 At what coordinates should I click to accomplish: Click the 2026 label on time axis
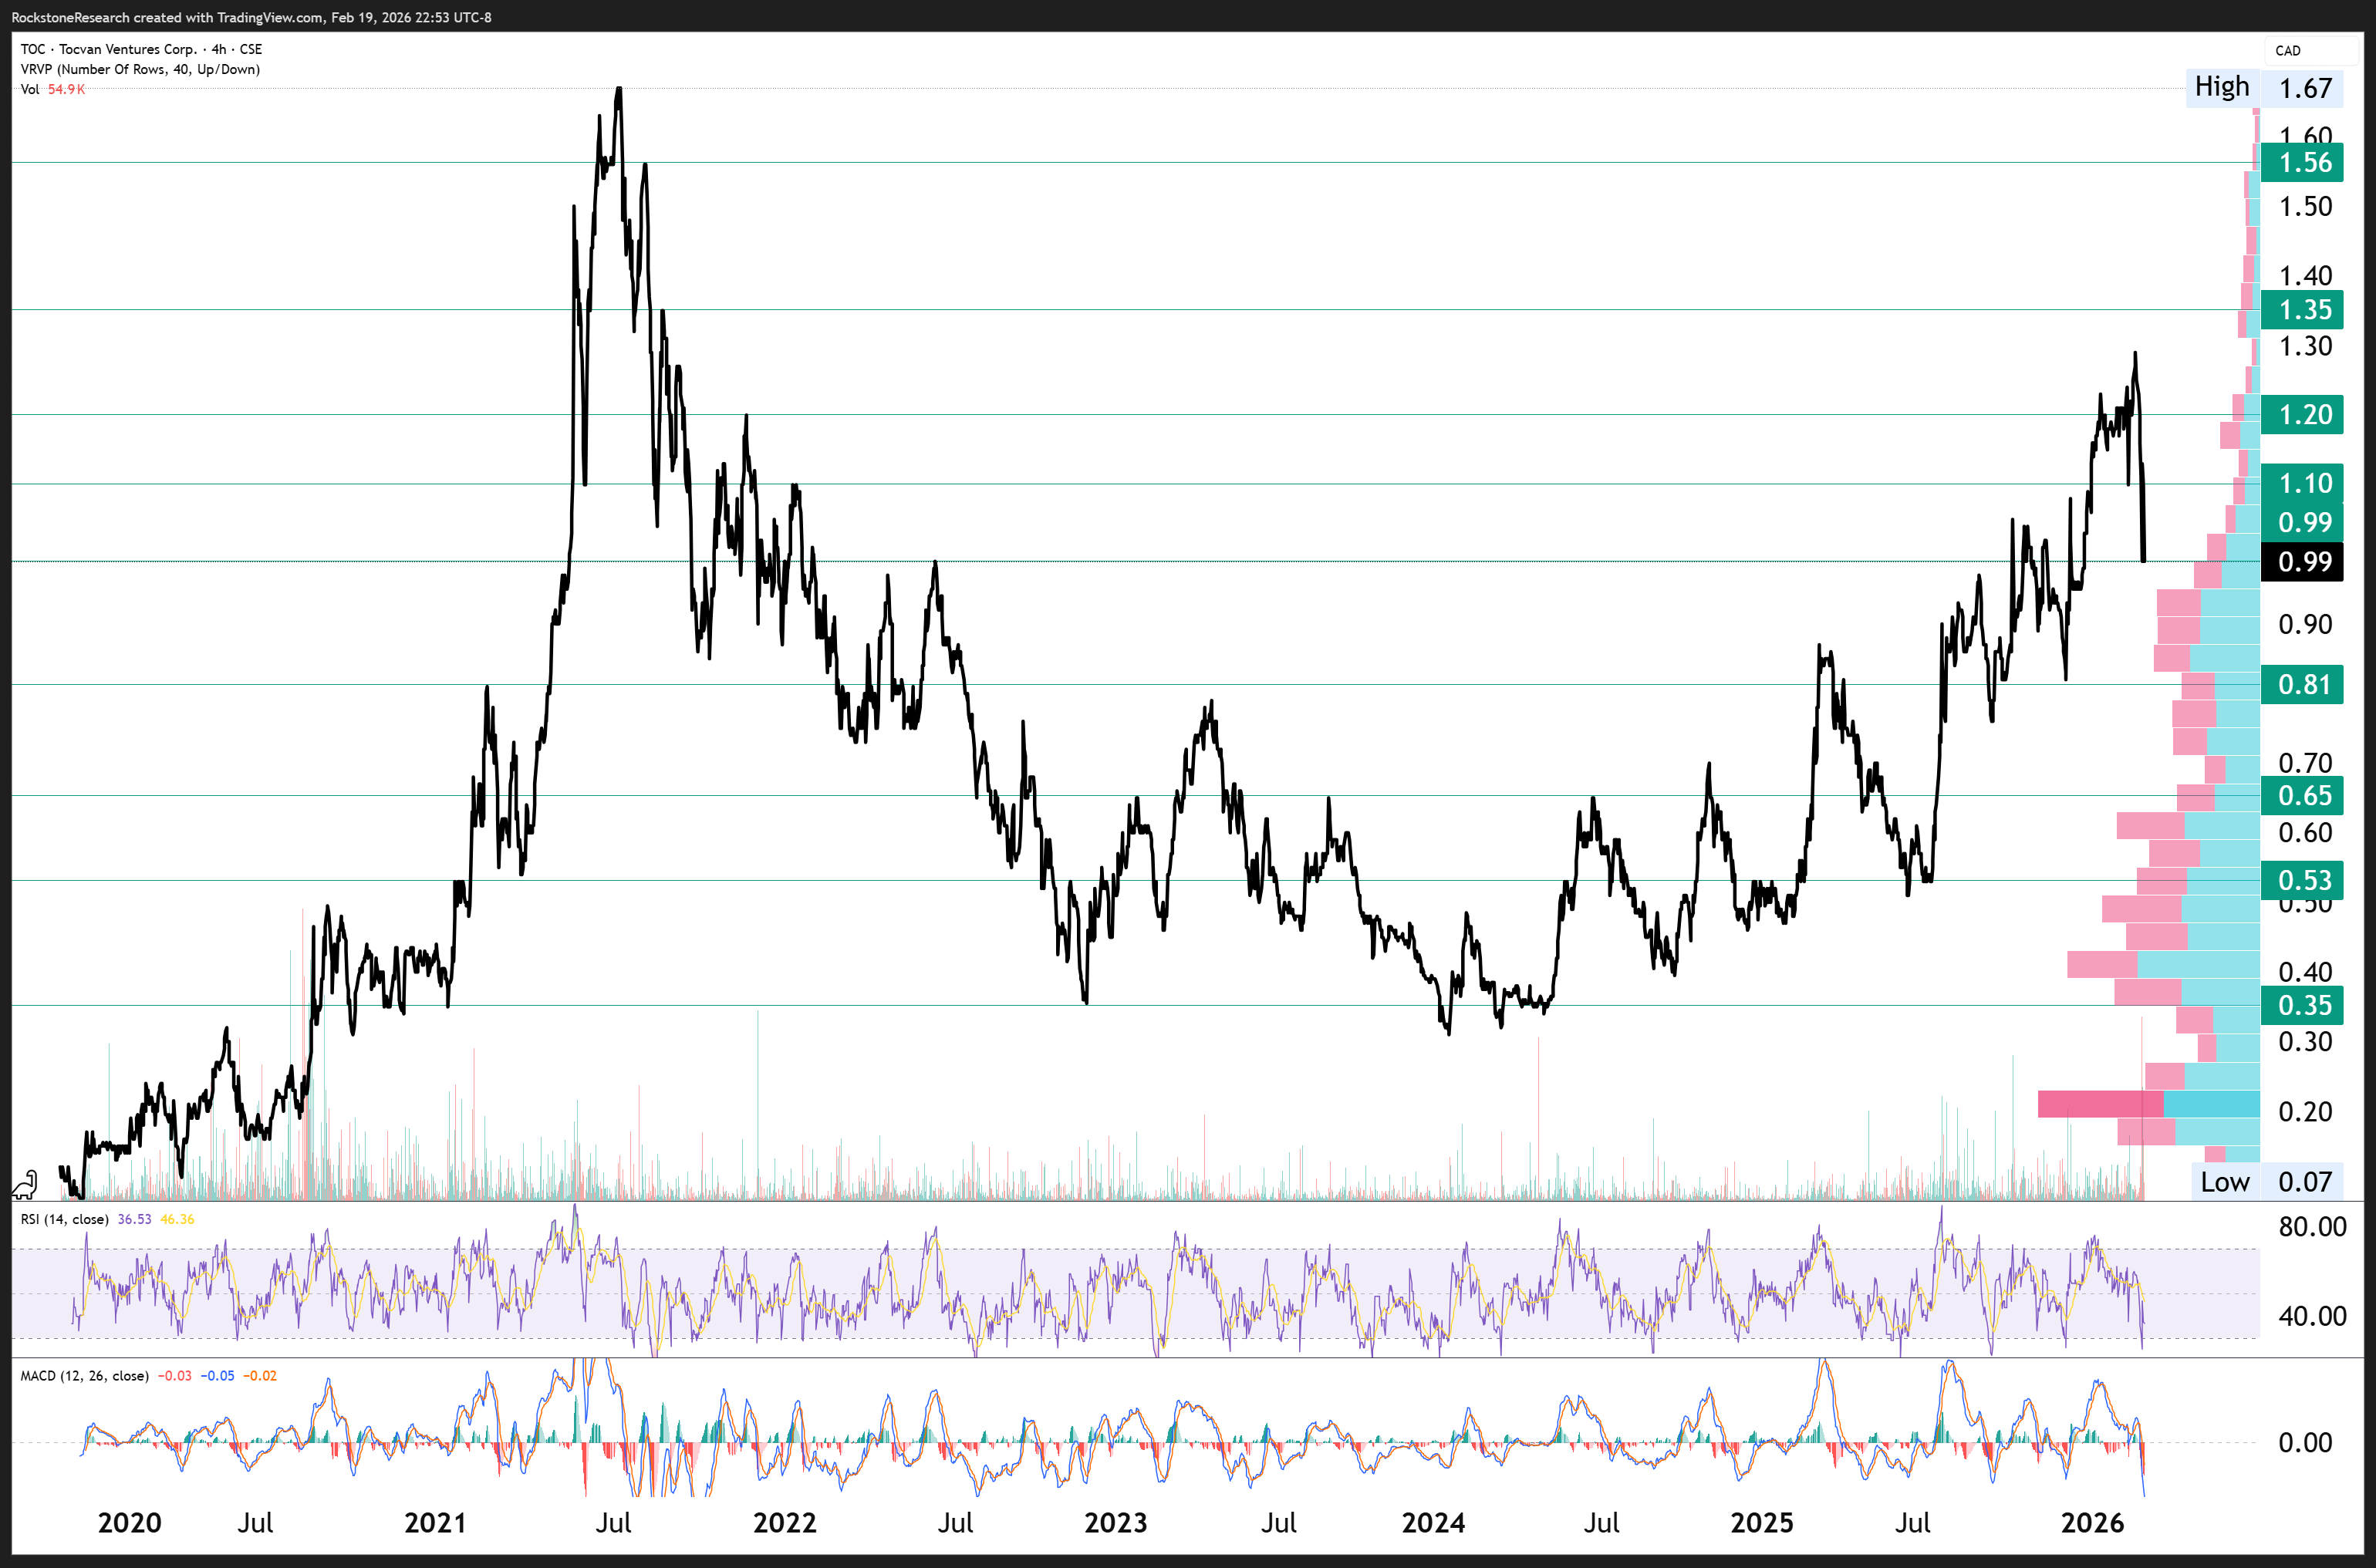[x=2092, y=1522]
